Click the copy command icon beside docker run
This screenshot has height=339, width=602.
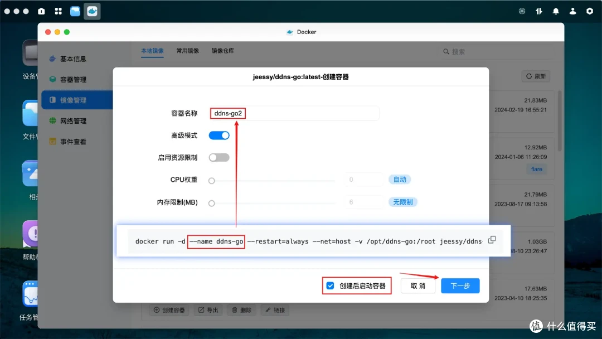[492, 240]
